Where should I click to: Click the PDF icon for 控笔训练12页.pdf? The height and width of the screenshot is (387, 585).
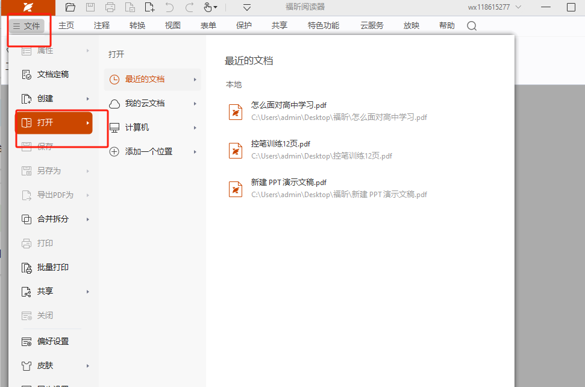coord(236,150)
